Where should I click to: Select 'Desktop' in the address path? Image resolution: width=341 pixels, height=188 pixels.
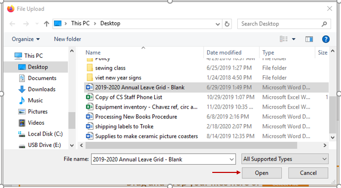(110, 23)
